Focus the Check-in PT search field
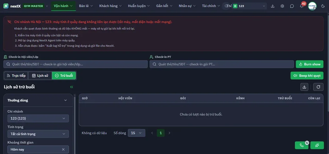The width and height of the screenshot is (329, 154). click(x=222, y=64)
